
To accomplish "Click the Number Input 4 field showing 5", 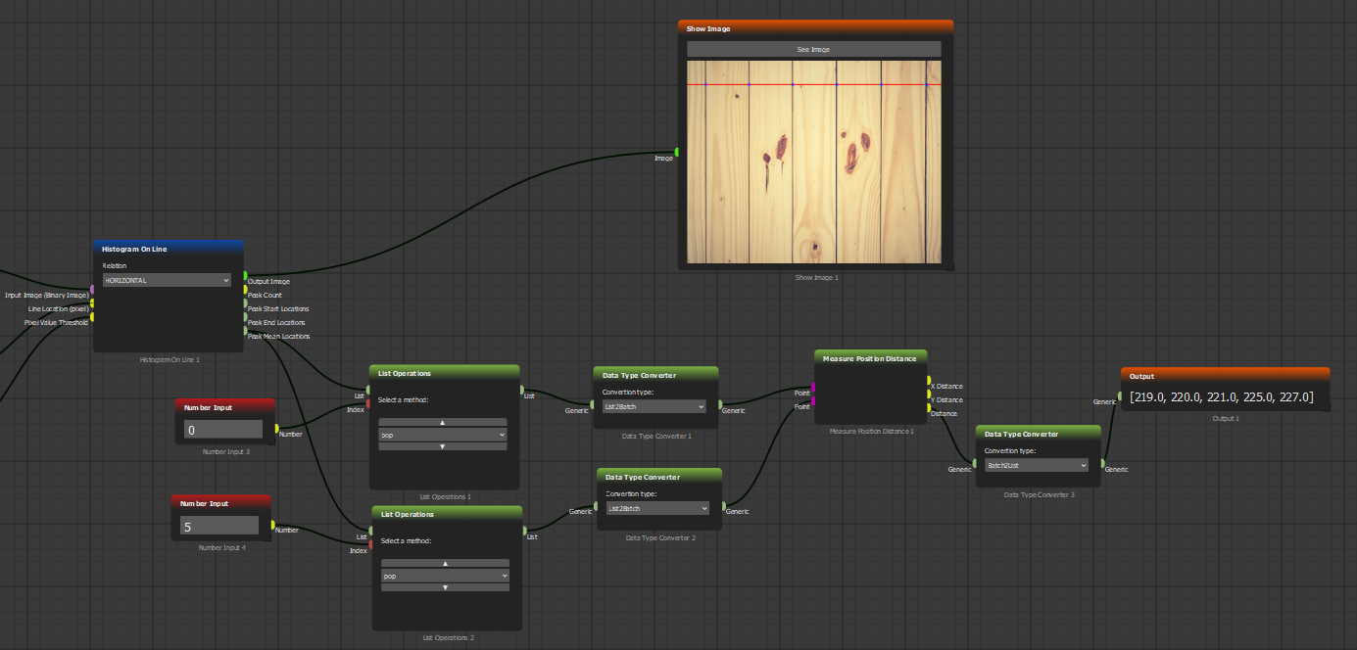I will tap(218, 526).
